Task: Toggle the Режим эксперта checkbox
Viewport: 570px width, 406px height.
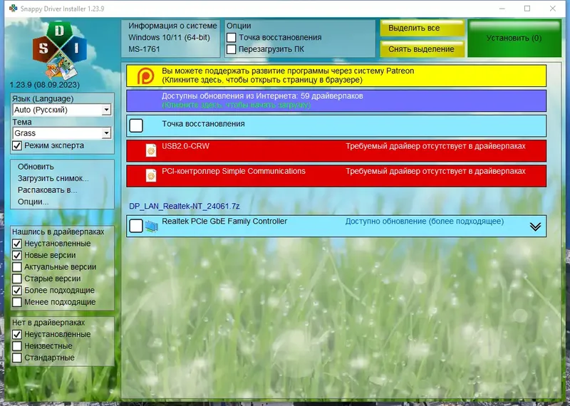Action: [x=17, y=146]
